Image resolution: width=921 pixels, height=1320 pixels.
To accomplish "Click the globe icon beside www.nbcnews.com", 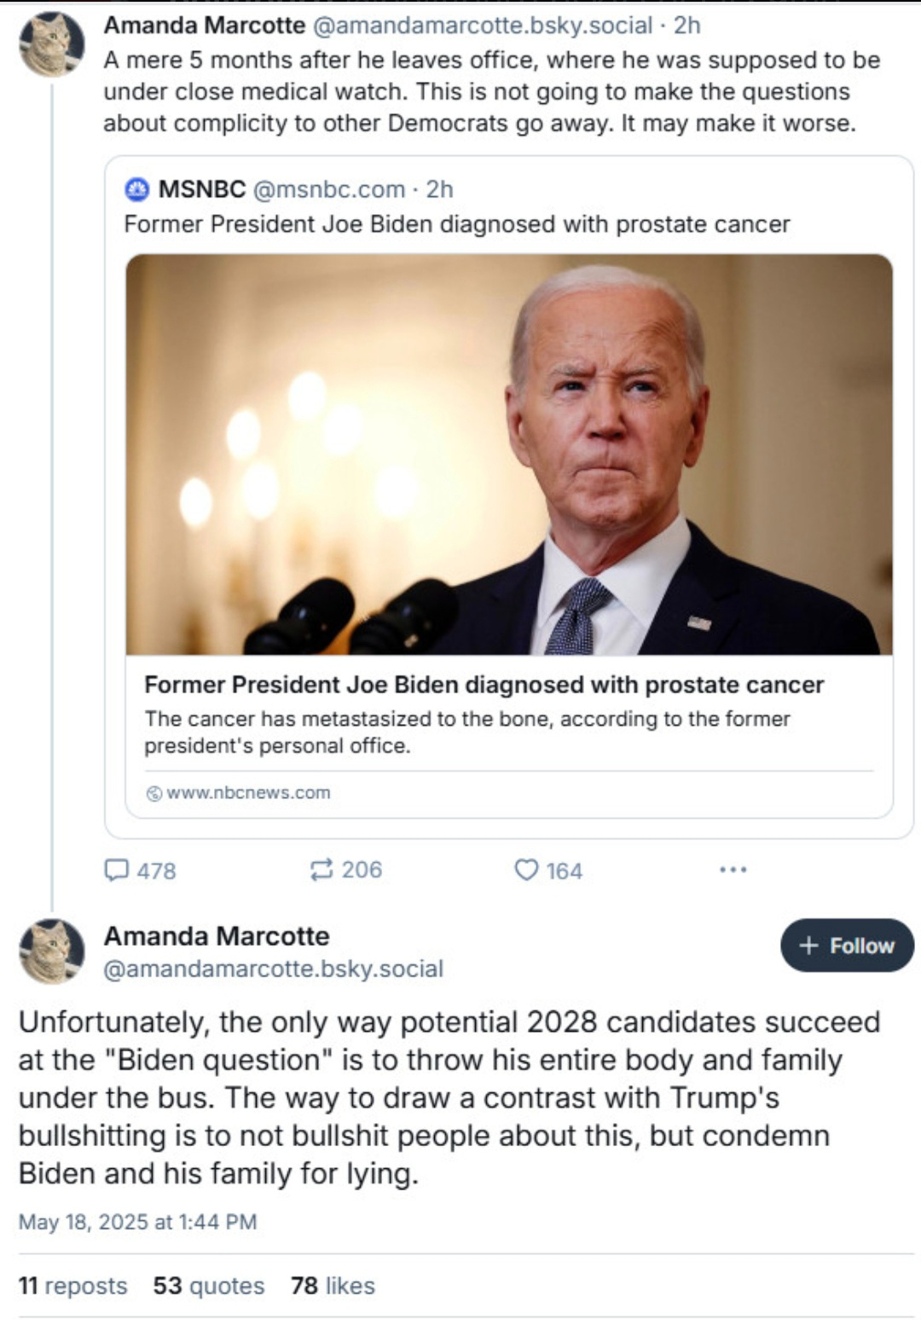I will (154, 793).
